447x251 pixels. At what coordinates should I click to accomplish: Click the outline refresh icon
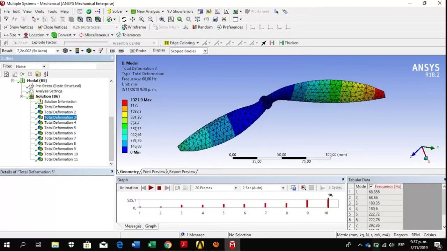coord(6,74)
